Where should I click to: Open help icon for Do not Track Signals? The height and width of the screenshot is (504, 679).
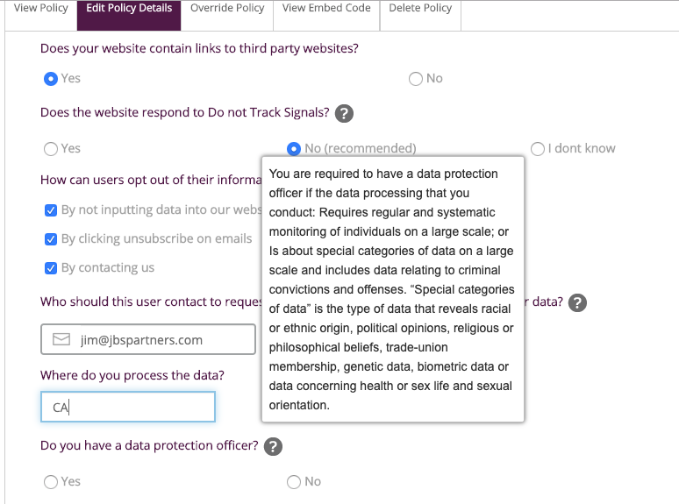pyautogui.click(x=344, y=114)
